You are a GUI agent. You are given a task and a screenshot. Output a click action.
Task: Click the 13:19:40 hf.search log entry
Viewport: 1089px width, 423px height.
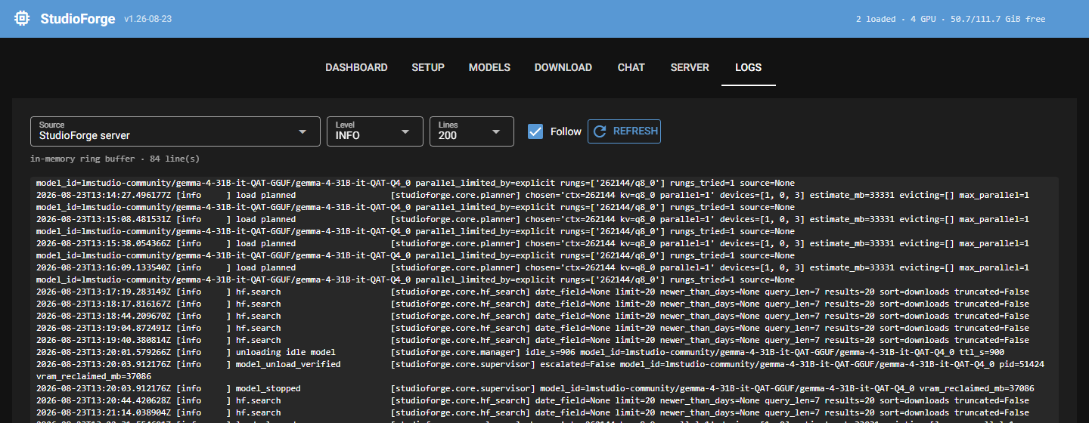[532, 340]
